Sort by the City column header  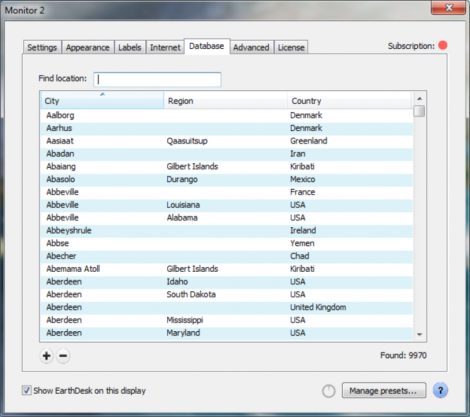102,101
